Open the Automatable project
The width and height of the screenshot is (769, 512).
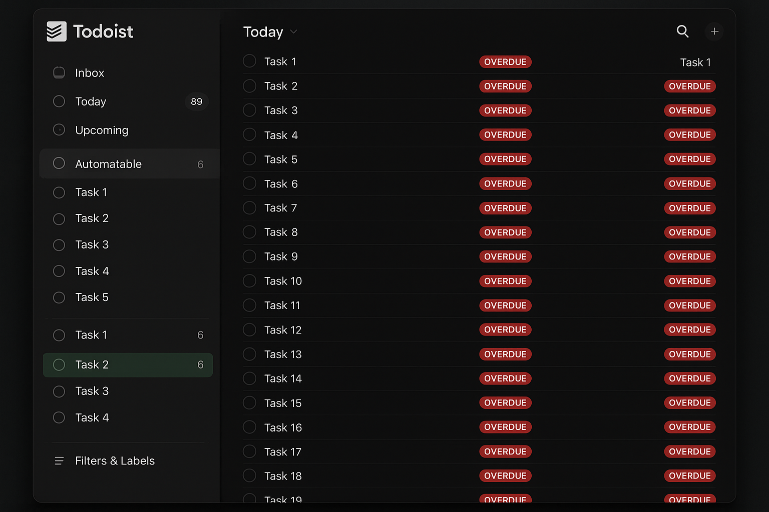pyautogui.click(x=108, y=163)
